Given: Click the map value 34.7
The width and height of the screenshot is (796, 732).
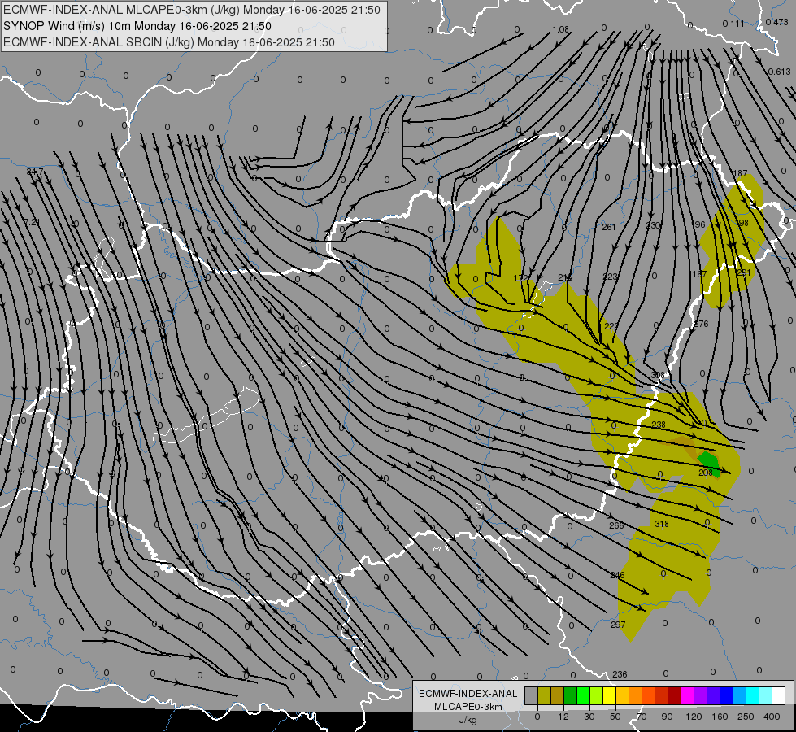Looking at the screenshot, I should tap(35, 172).
